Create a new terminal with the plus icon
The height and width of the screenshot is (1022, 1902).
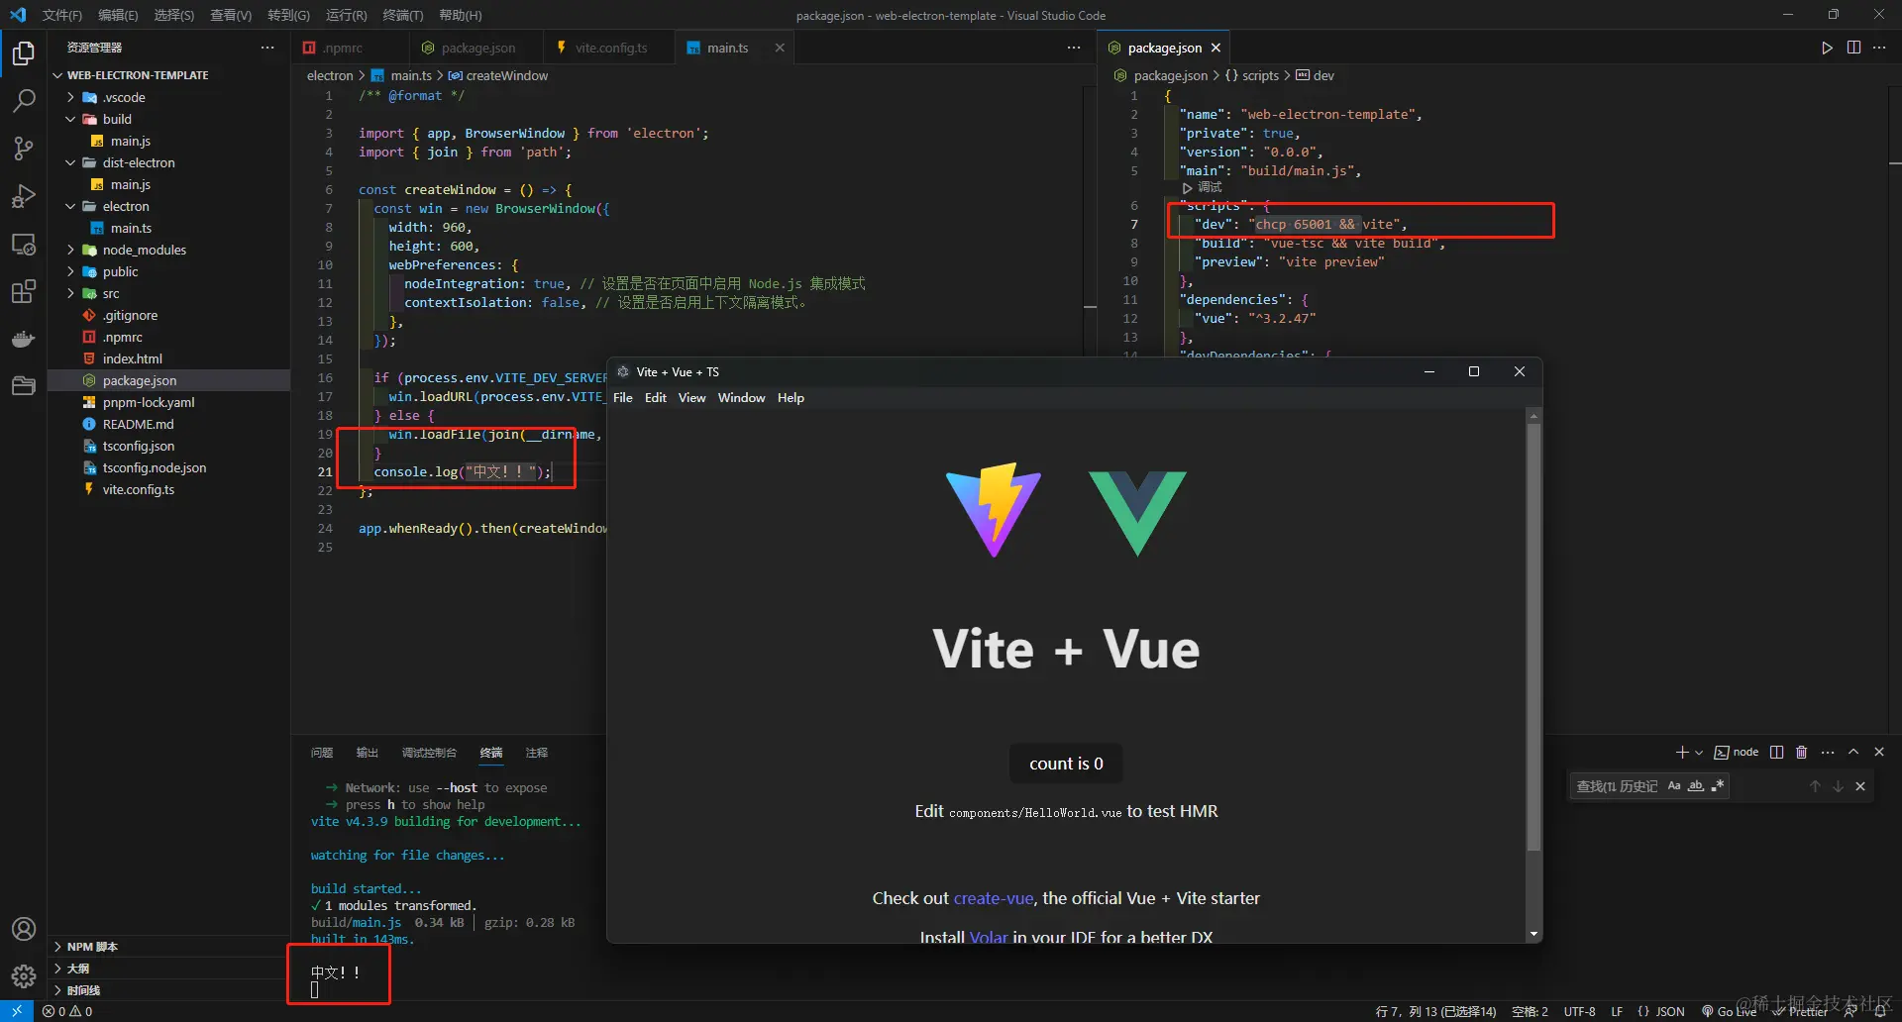pyautogui.click(x=1681, y=753)
